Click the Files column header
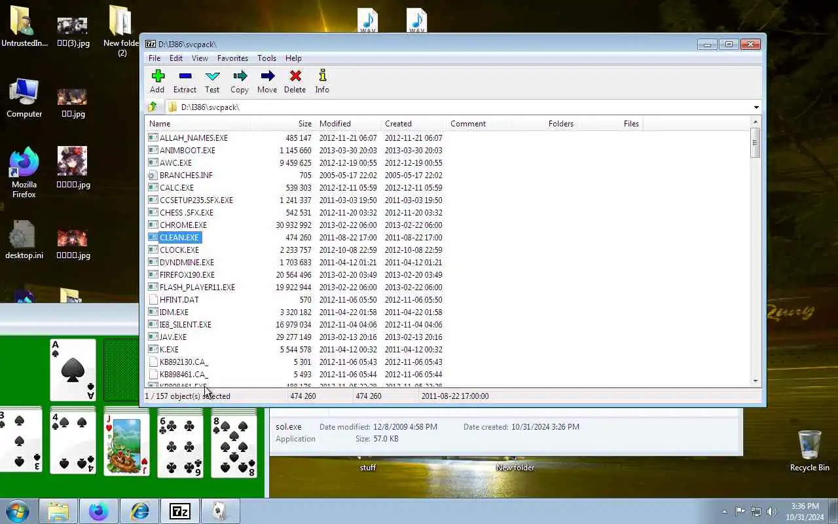This screenshot has width=838, height=524. (x=610, y=124)
